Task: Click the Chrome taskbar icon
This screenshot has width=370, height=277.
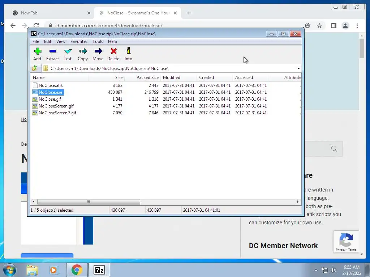Action: pos(77,270)
